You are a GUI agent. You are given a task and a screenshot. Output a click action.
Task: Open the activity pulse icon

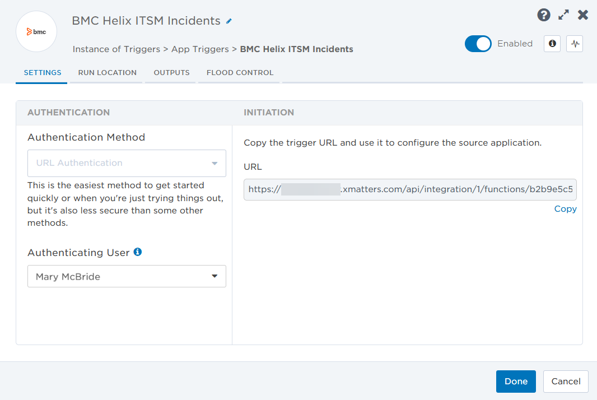coord(575,44)
